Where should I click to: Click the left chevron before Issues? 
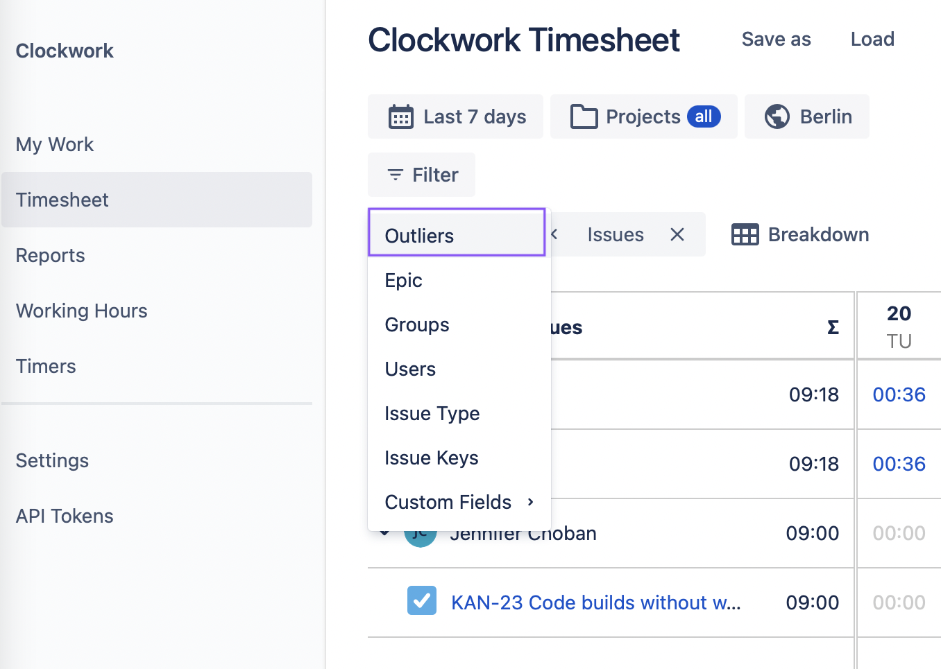click(554, 235)
